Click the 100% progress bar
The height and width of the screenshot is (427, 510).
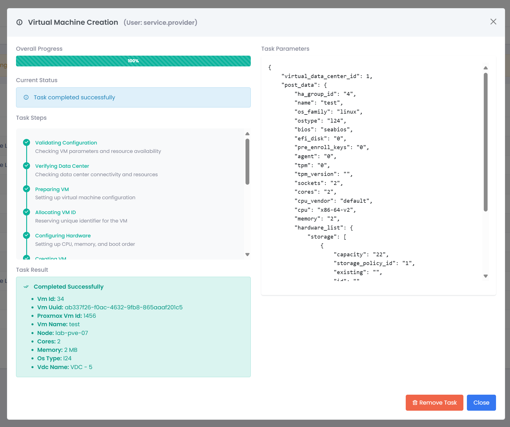point(133,61)
